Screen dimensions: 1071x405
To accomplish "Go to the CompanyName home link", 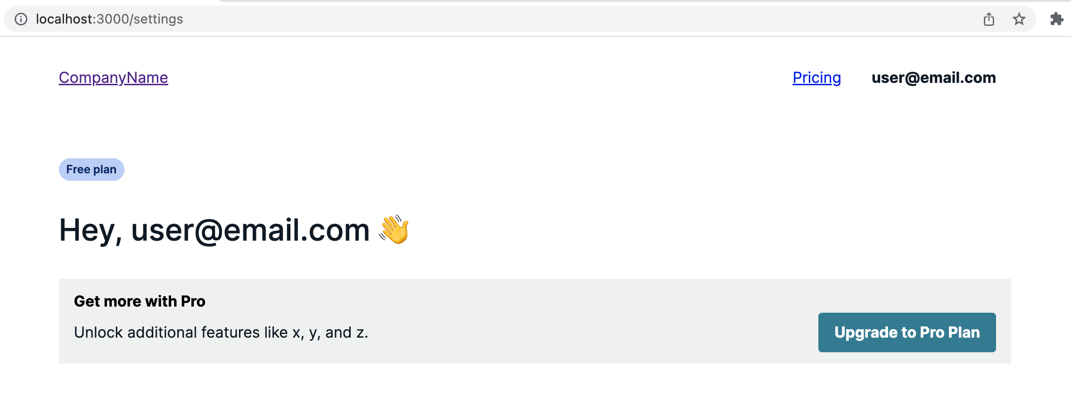I will click(113, 78).
